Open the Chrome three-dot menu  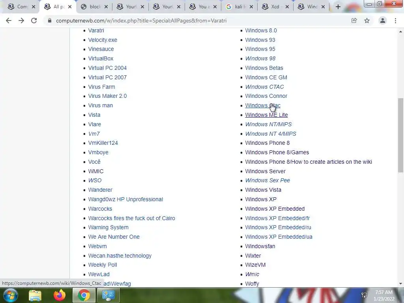coord(395,21)
